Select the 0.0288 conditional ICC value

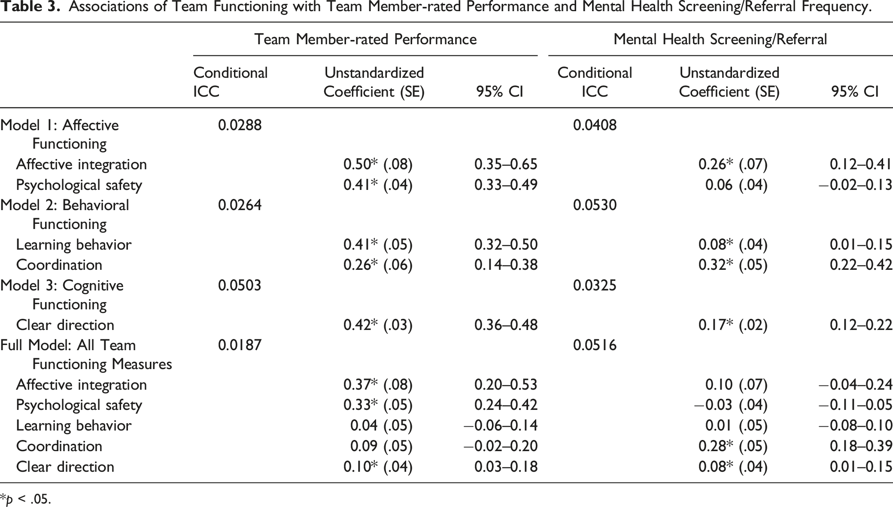point(240,125)
